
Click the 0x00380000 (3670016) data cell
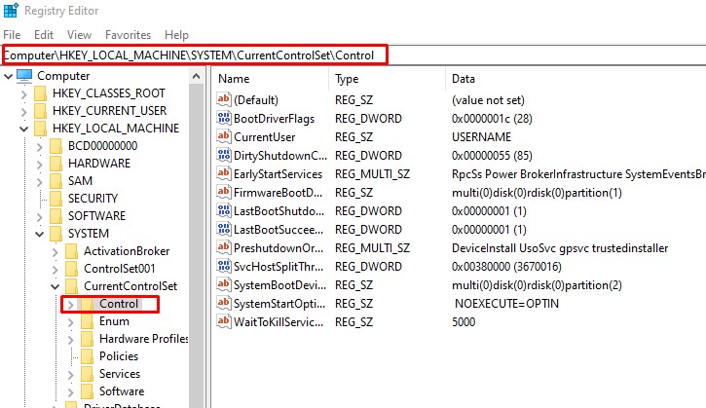506,267
